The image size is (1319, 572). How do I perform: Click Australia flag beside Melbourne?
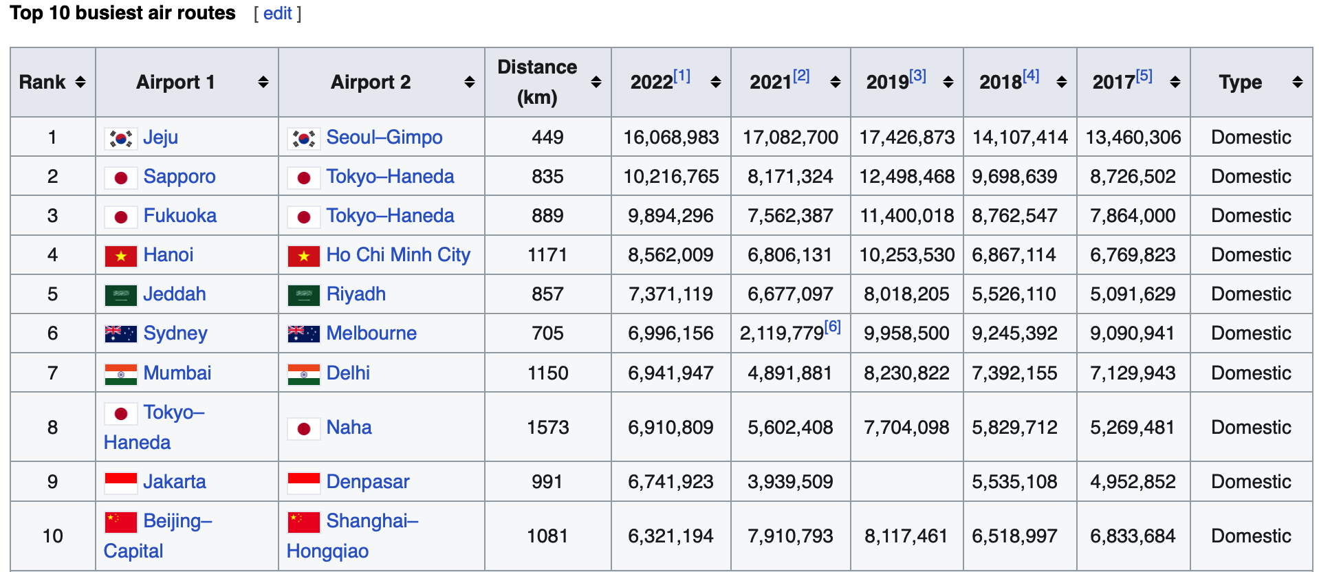pyautogui.click(x=304, y=334)
